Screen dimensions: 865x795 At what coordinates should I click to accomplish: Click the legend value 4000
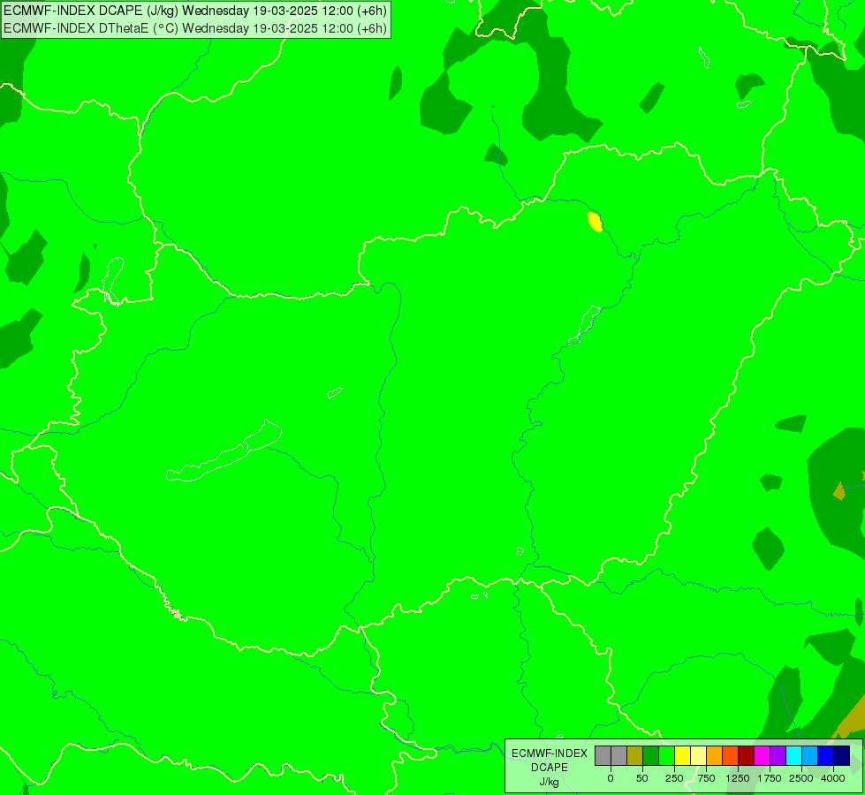833,778
